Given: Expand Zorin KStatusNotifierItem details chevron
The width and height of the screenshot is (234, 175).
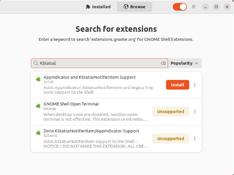Looking at the screenshot, I should click(x=195, y=138).
